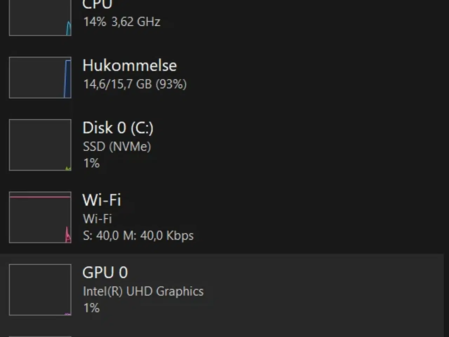Open the Hukommelse memory graph thumbnail
449x337 pixels.
[x=40, y=77]
